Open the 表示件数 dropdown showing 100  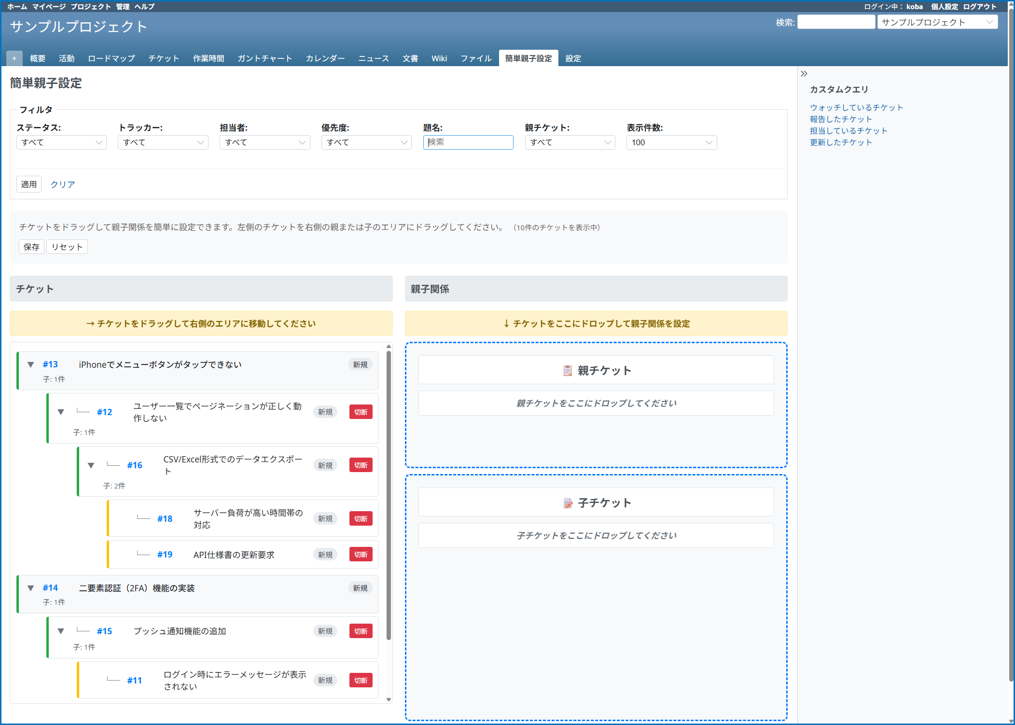pyautogui.click(x=671, y=142)
